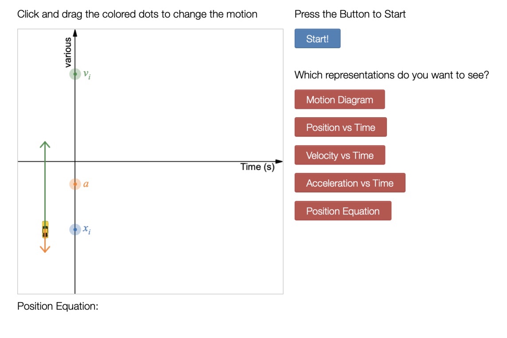Toggle the Motion Diagram representation
Viewport: 507px width, 338px height.
point(339,100)
